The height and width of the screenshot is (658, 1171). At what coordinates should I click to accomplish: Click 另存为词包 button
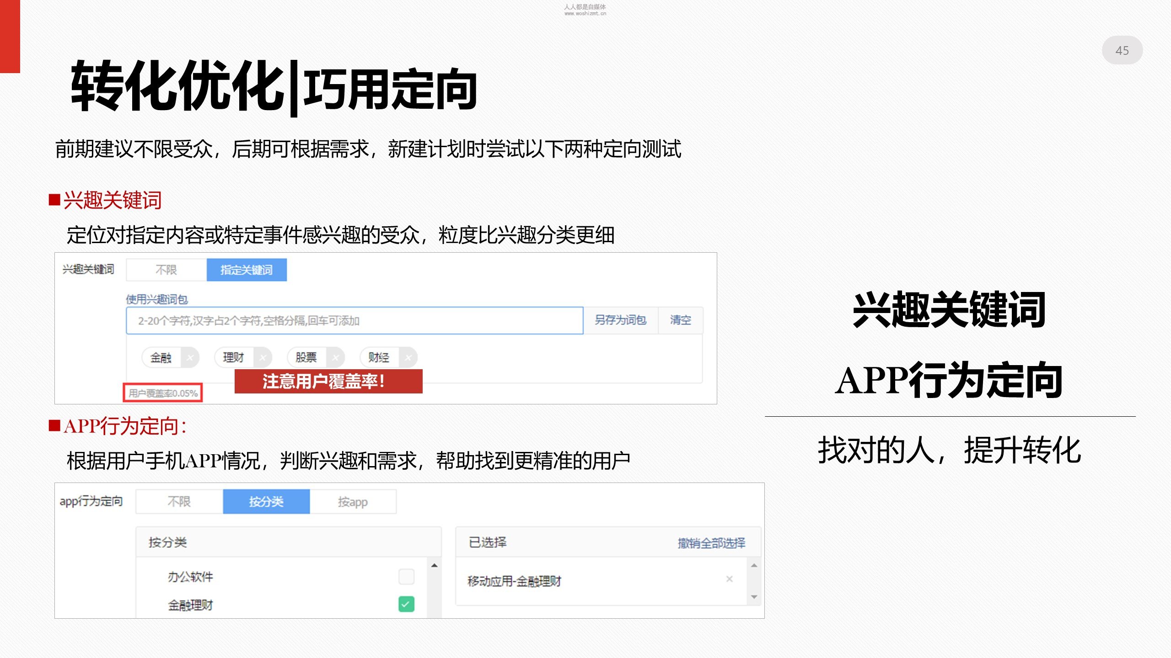tap(620, 320)
